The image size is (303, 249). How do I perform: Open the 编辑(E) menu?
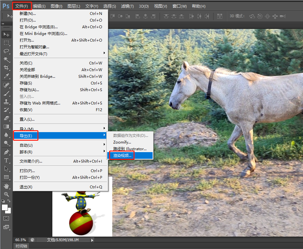[x=39, y=6]
